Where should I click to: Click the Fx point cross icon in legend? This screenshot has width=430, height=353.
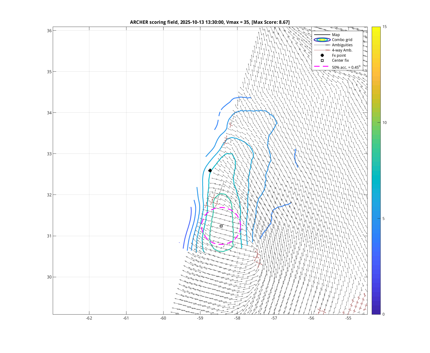pos(322,55)
